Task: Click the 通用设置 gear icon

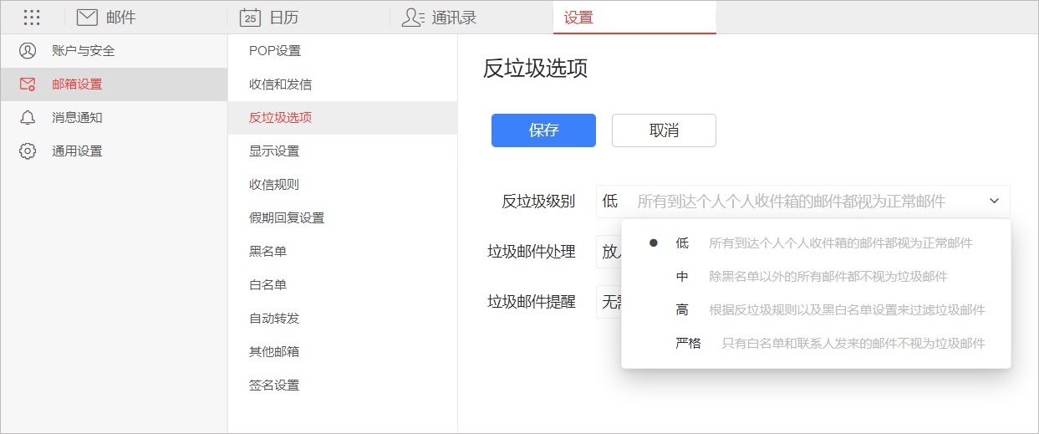Action: pos(28,151)
